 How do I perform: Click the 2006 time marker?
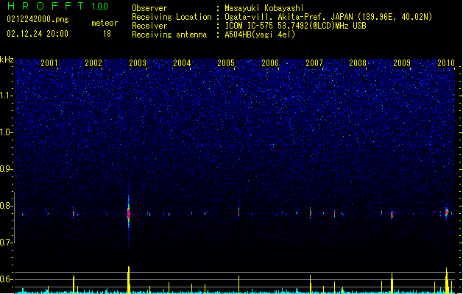[x=270, y=63]
